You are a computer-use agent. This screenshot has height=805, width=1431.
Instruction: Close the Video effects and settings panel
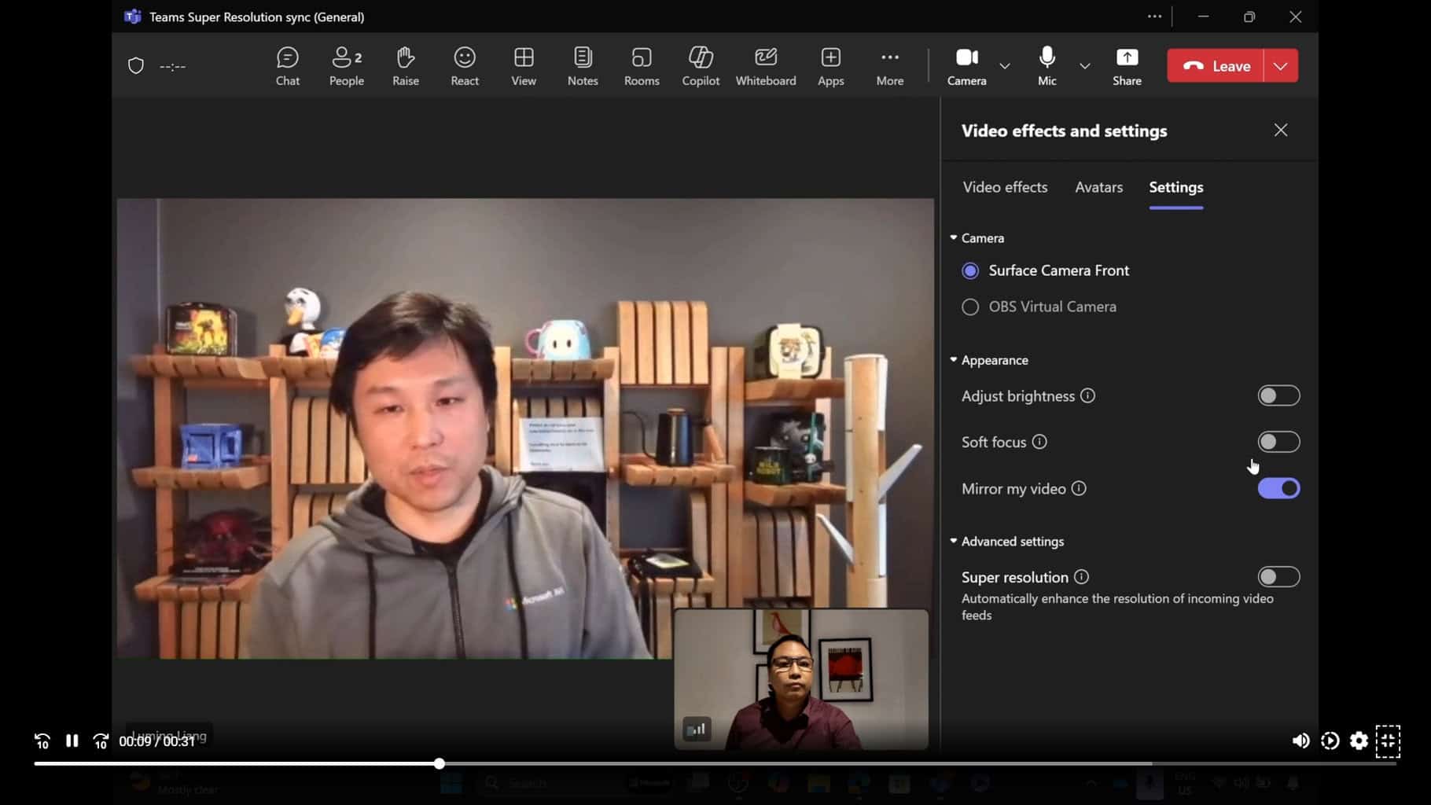click(x=1281, y=130)
